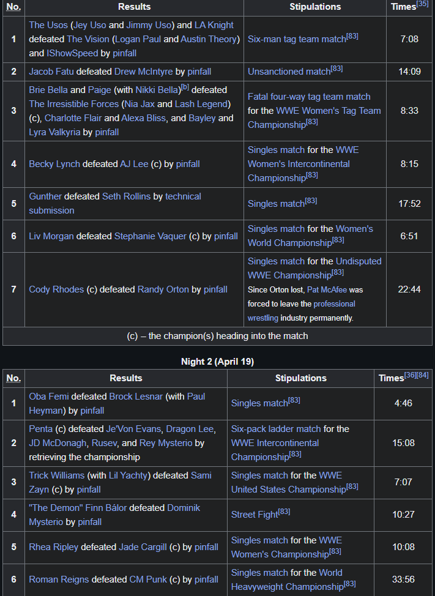
Task: Open Rusev link
Action: pos(104,443)
